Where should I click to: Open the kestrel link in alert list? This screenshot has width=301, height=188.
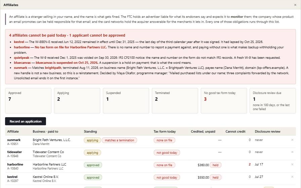tap(19, 42)
